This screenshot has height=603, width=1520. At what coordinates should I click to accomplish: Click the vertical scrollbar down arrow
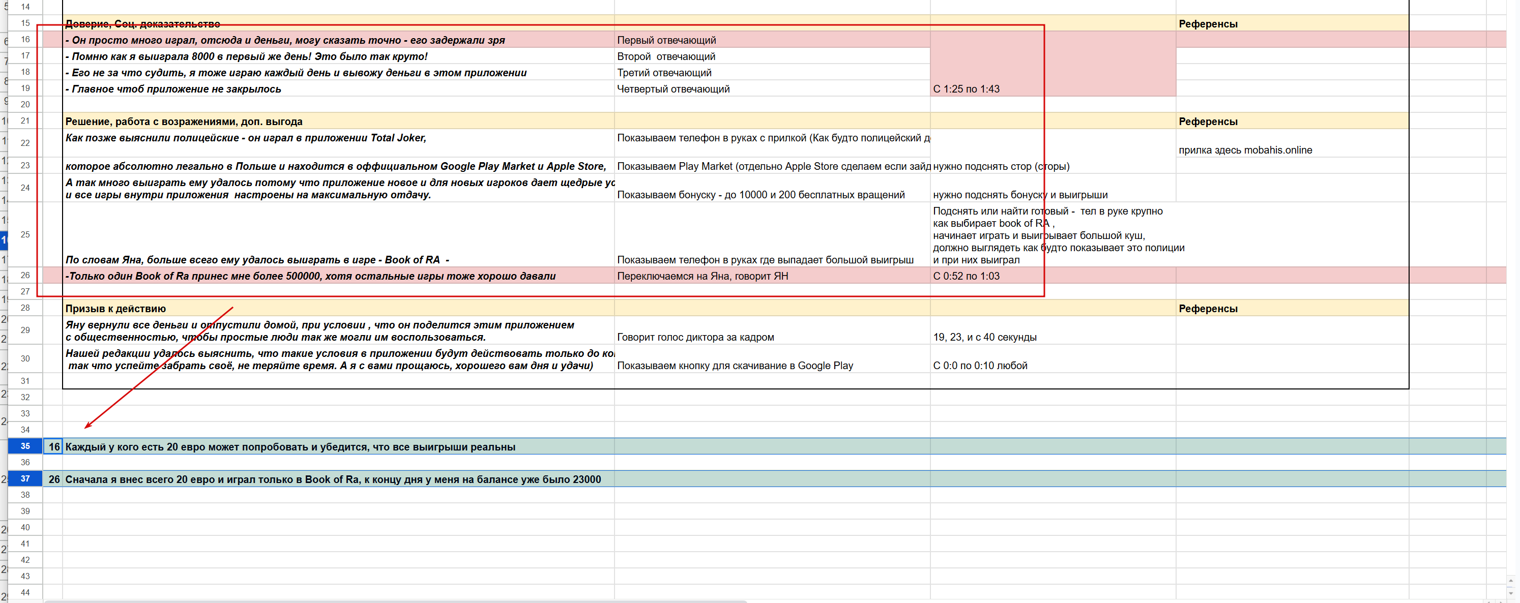1510,592
